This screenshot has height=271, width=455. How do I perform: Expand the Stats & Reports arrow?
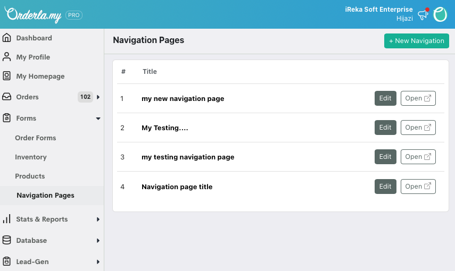pyautogui.click(x=98, y=219)
